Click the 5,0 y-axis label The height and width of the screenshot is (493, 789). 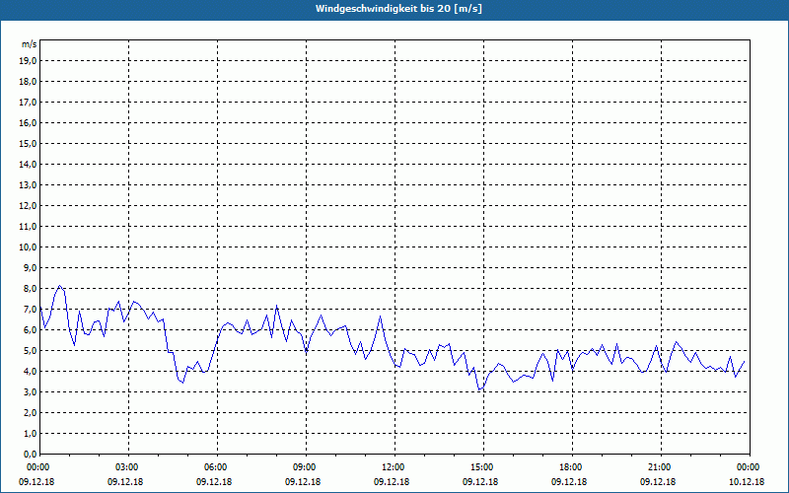coord(31,351)
